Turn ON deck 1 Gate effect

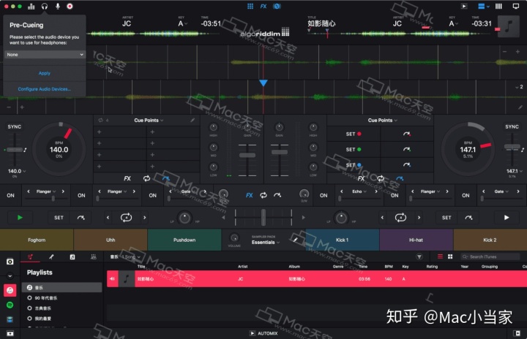[x=152, y=195]
